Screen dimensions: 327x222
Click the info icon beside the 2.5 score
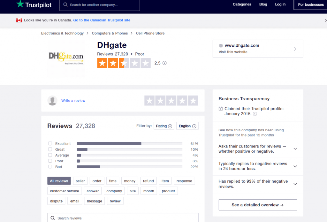point(164,63)
